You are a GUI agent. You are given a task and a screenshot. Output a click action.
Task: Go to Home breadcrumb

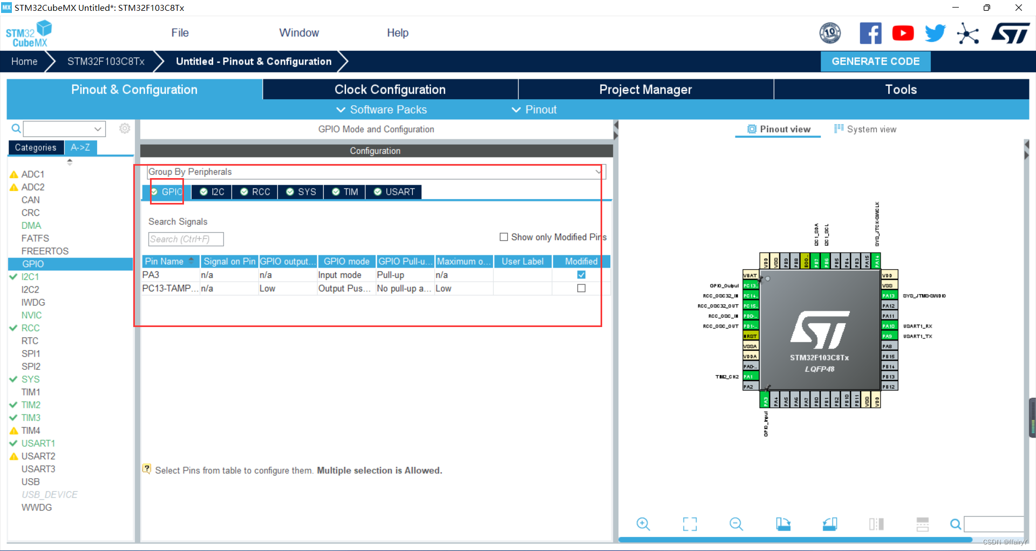[24, 62]
